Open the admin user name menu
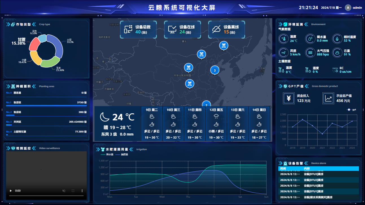Image resolution: width=365 pixels, height=205 pixels. 357,8
